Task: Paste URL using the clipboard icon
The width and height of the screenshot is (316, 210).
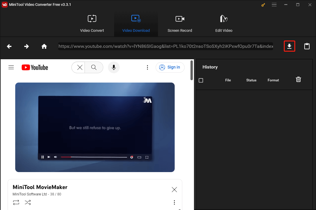Action: [x=307, y=46]
